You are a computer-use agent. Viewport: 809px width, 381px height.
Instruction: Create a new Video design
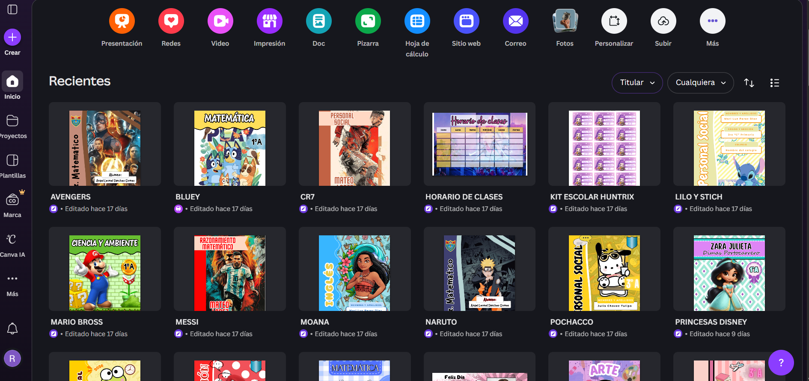220,21
